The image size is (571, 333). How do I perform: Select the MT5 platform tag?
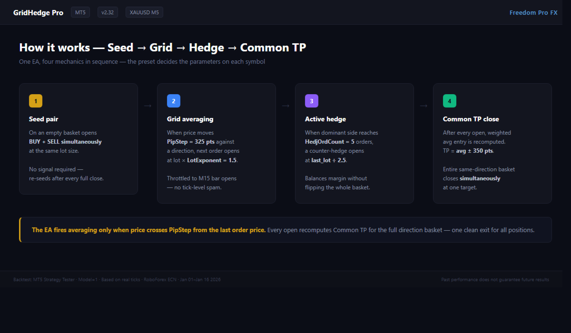pos(80,12)
